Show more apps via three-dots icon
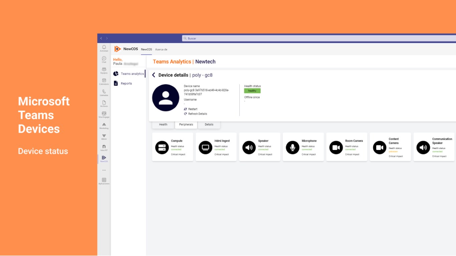The image size is (456, 256). click(x=104, y=170)
